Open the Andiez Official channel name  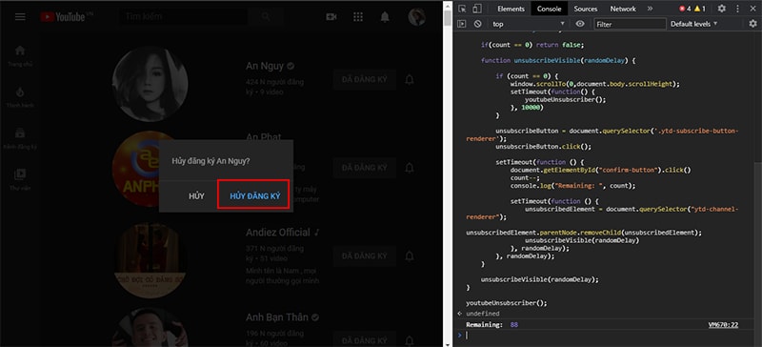click(278, 233)
